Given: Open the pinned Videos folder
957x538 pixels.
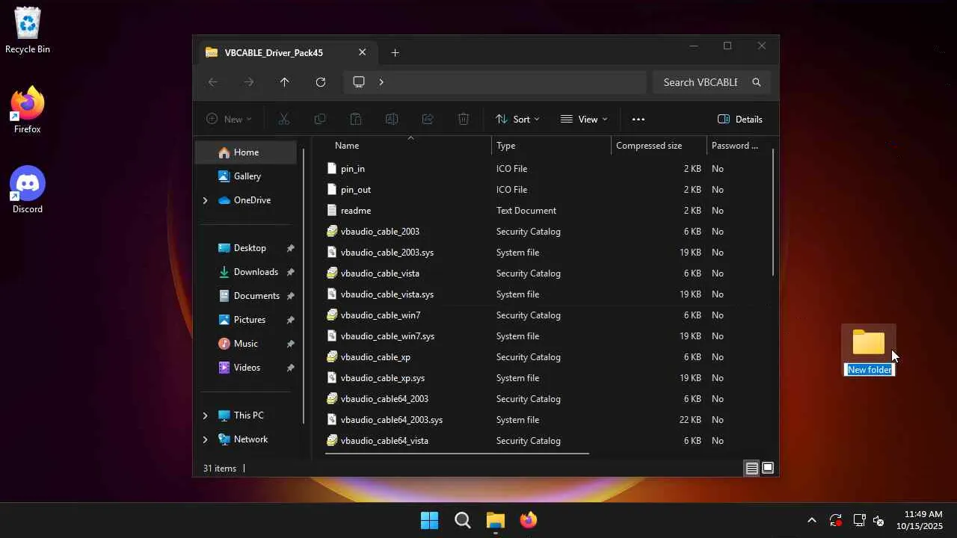Looking at the screenshot, I should point(246,368).
